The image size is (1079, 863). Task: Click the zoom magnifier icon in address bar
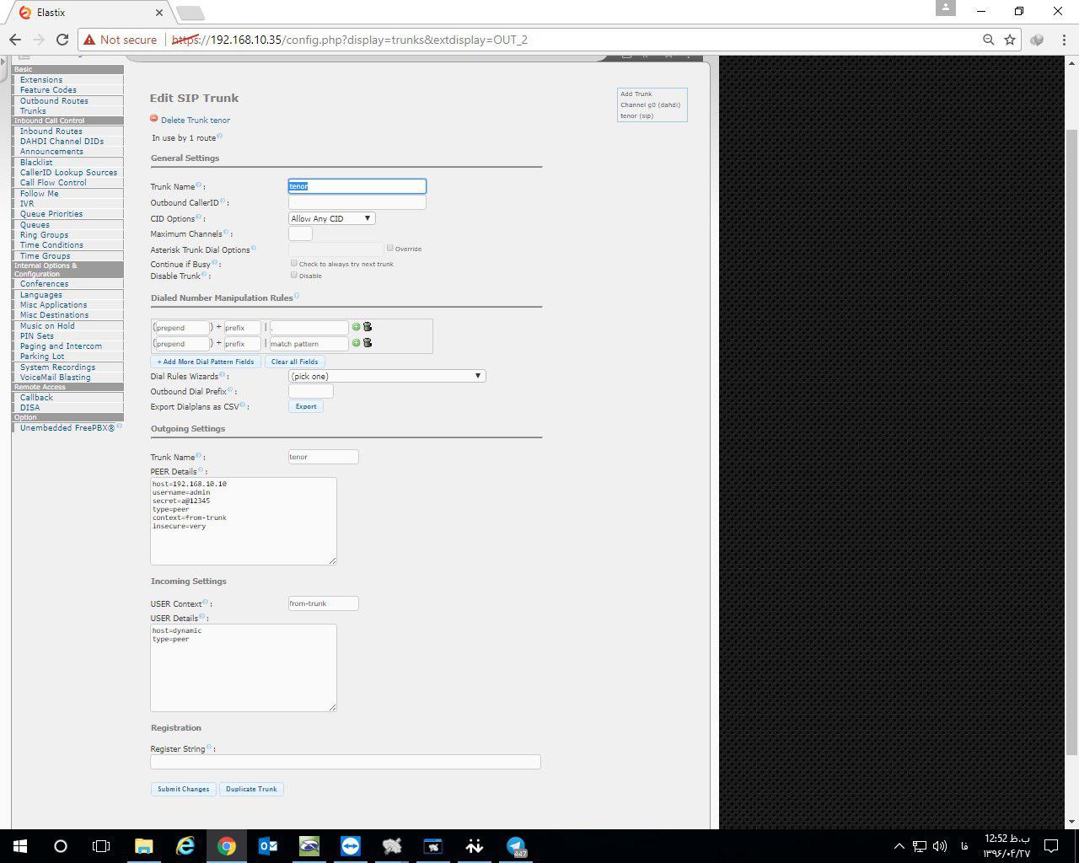(x=988, y=40)
